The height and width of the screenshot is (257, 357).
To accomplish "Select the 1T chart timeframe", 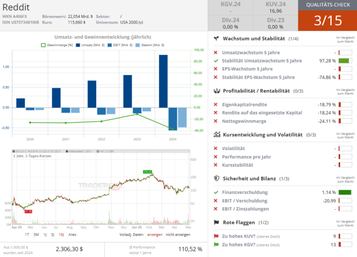I will click(x=27, y=235).
